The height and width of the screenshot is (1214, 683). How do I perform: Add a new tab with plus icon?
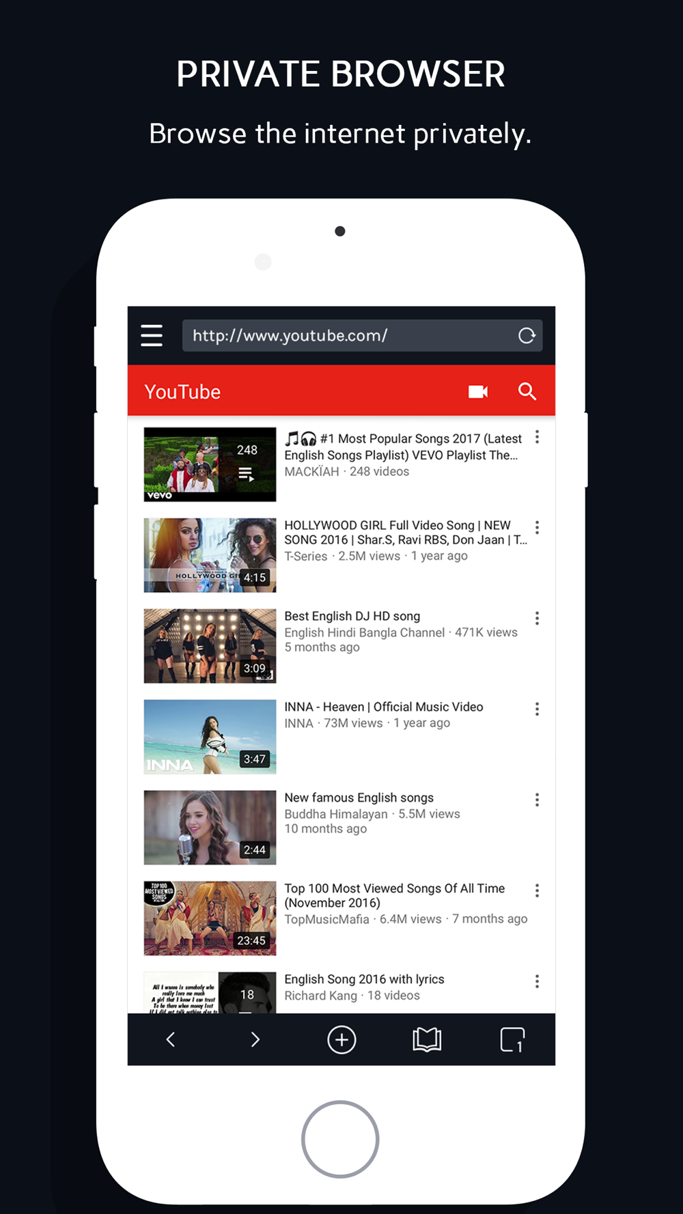point(341,1039)
